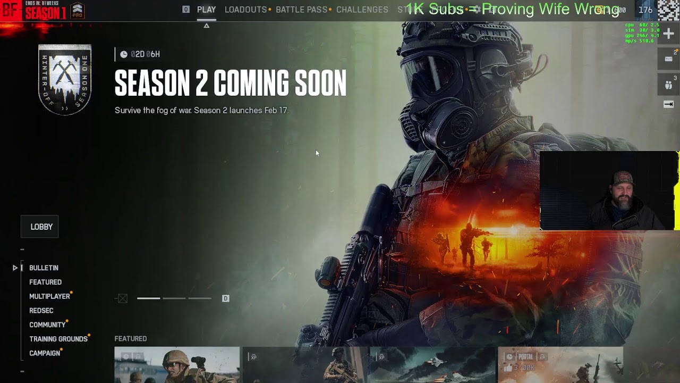Image resolution: width=680 pixels, height=383 pixels.
Task: Open CAMPAIGN in the side menu
Action: (45, 353)
